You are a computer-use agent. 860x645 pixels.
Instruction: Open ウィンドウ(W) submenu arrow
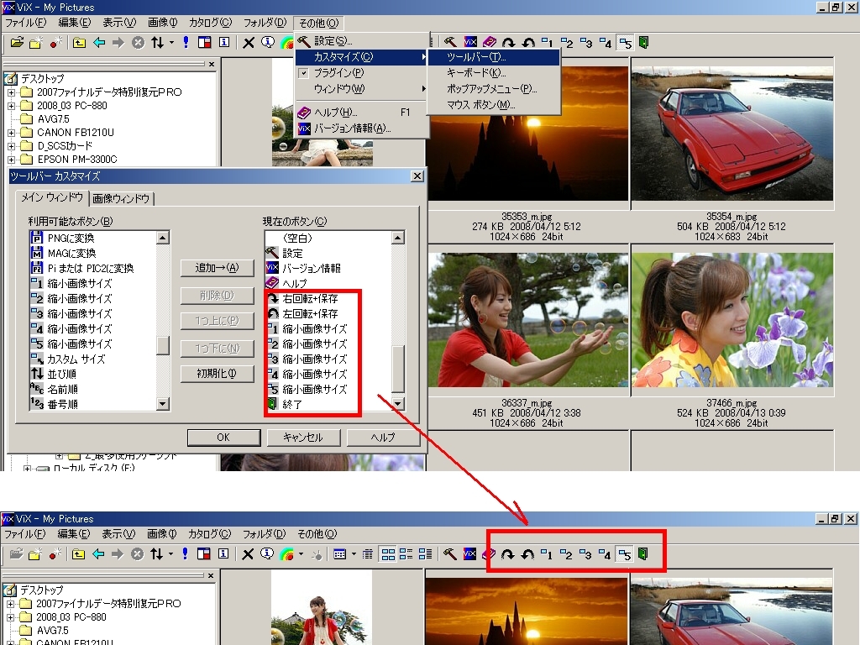pos(424,89)
